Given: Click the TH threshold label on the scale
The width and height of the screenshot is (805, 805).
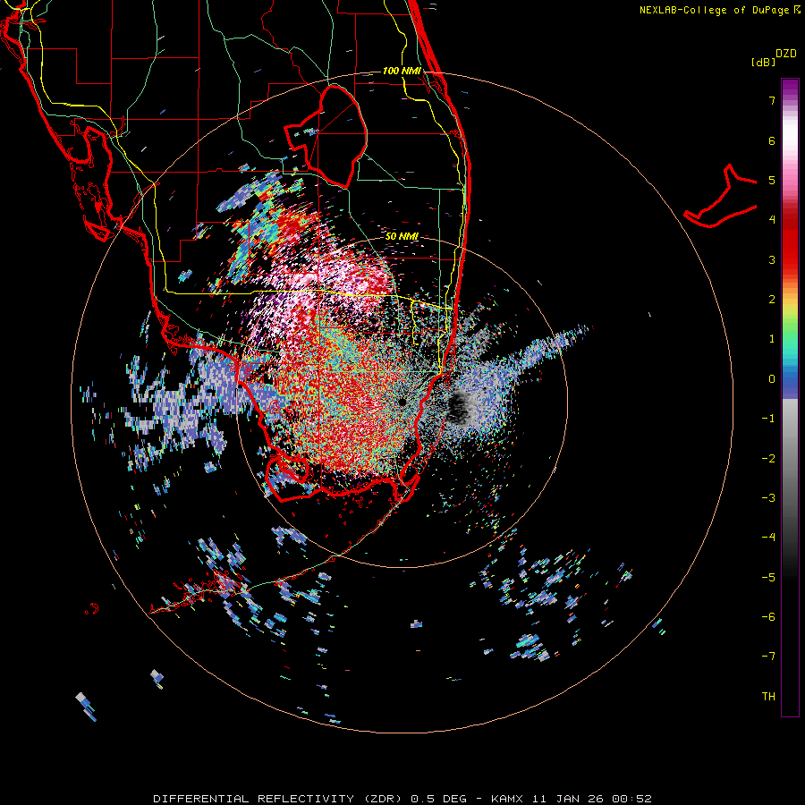Looking at the screenshot, I should coord(768,697).
